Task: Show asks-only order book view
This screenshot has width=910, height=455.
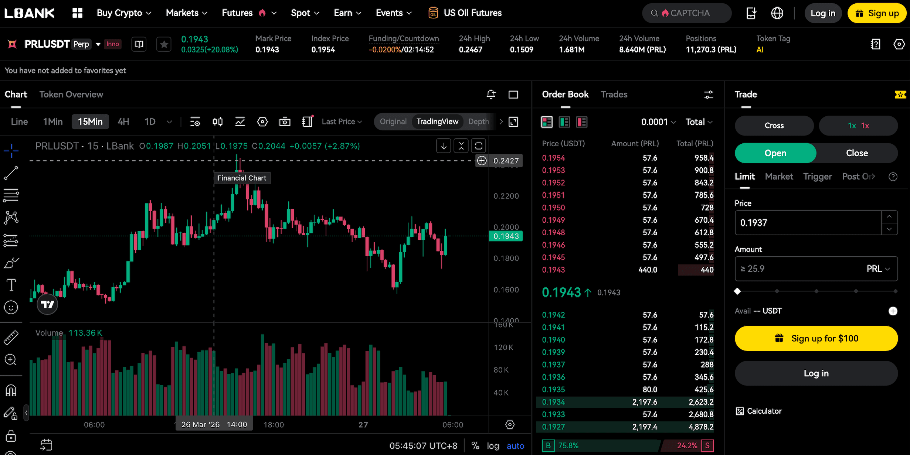Action: click(582, 122)
